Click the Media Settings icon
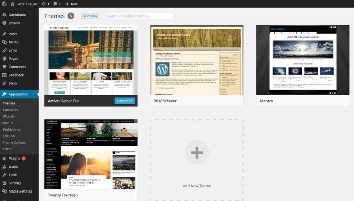 point(4,191)
